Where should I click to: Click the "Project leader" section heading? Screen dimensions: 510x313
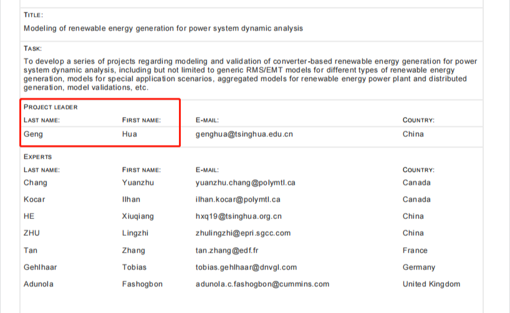click(51, 107)
